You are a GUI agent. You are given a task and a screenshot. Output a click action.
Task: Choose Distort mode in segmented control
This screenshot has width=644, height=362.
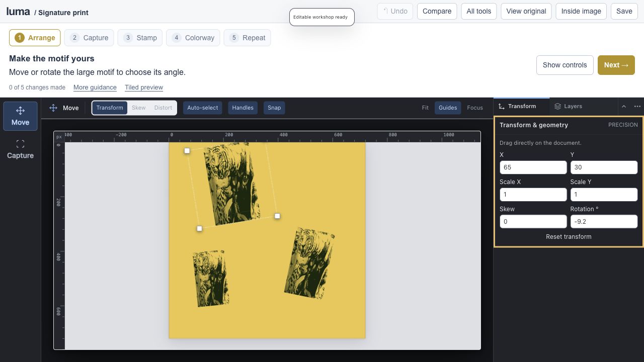tap(163, 108)
